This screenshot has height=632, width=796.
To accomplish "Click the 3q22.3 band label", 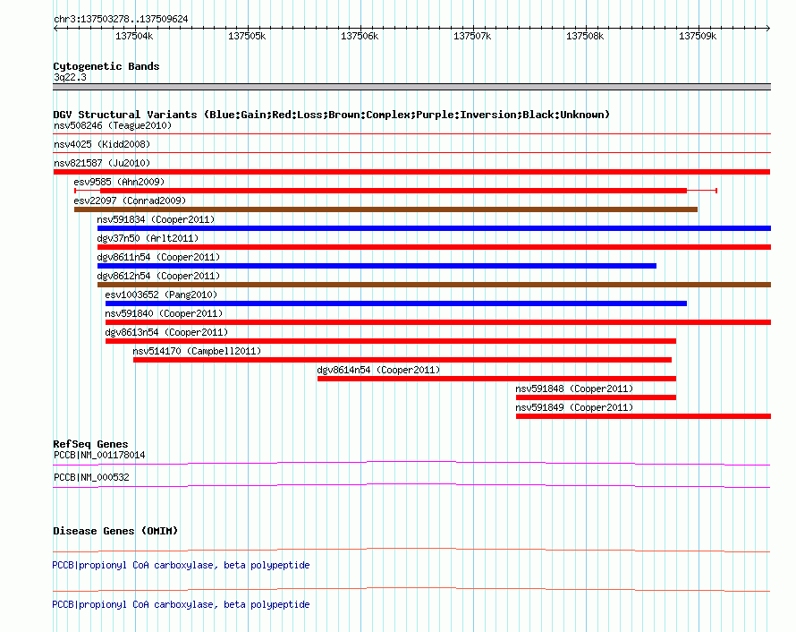I will (70, 78).
